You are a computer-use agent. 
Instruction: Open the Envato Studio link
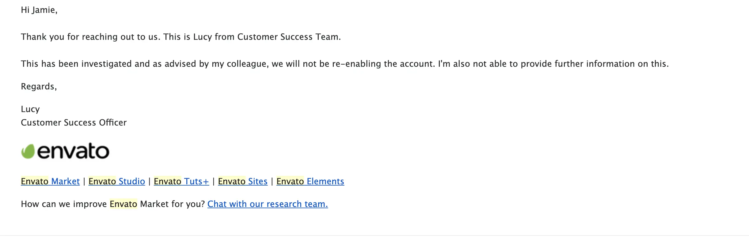pyautogui.click(x=117, y=181)
